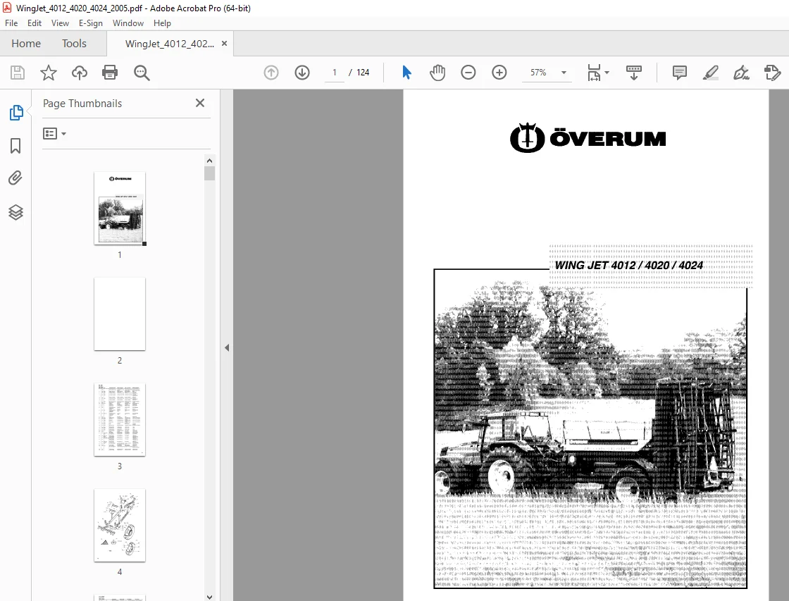Add document to starred with star icon
The width and height of the screenshot is (789, 601).
49,73
